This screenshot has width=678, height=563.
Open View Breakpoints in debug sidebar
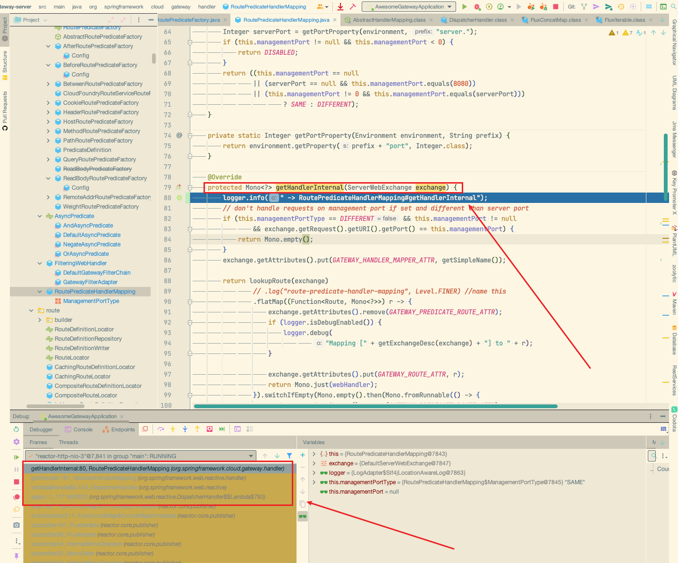[x=17, y=497]
